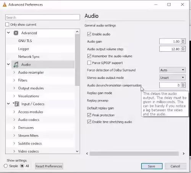
Task: Click tree scrollbar up arrow
Action: [x=77, y=32]
